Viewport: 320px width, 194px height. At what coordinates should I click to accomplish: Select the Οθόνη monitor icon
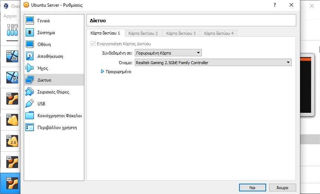click(30, 44)
